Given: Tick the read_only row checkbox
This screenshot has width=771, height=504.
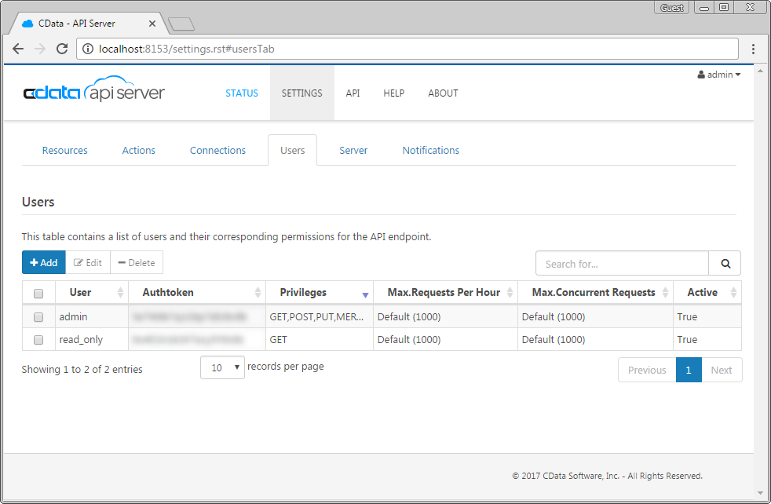Looking at the screenshot, I should (38, 340).
